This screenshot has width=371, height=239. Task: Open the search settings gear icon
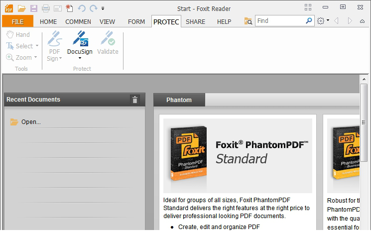[321, 21]
